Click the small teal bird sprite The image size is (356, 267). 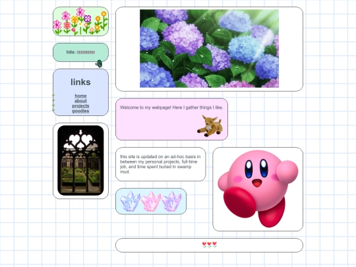pyautogui.click(x=99, y=64)
